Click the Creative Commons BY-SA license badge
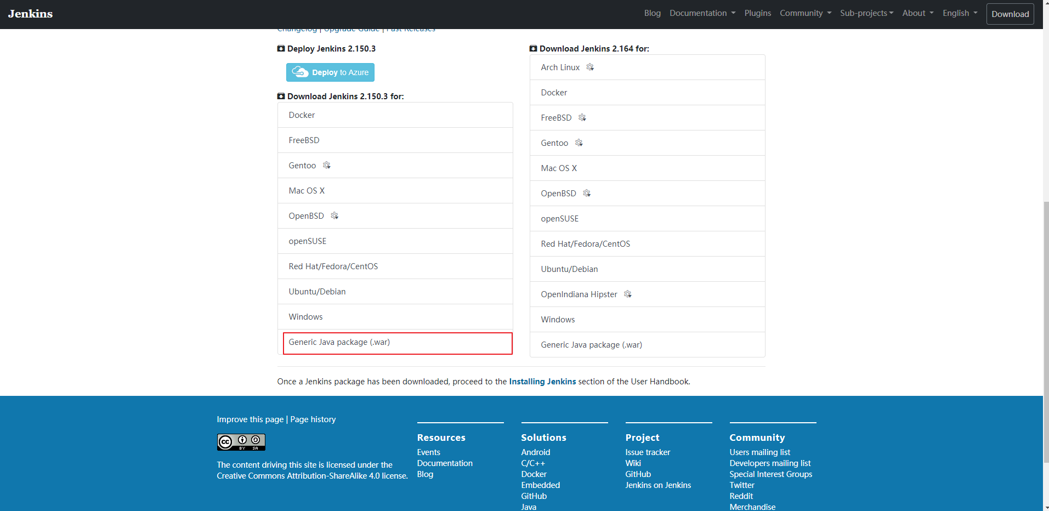The width and height of the screenshot is (1049, 511). (x=241, y=442)
